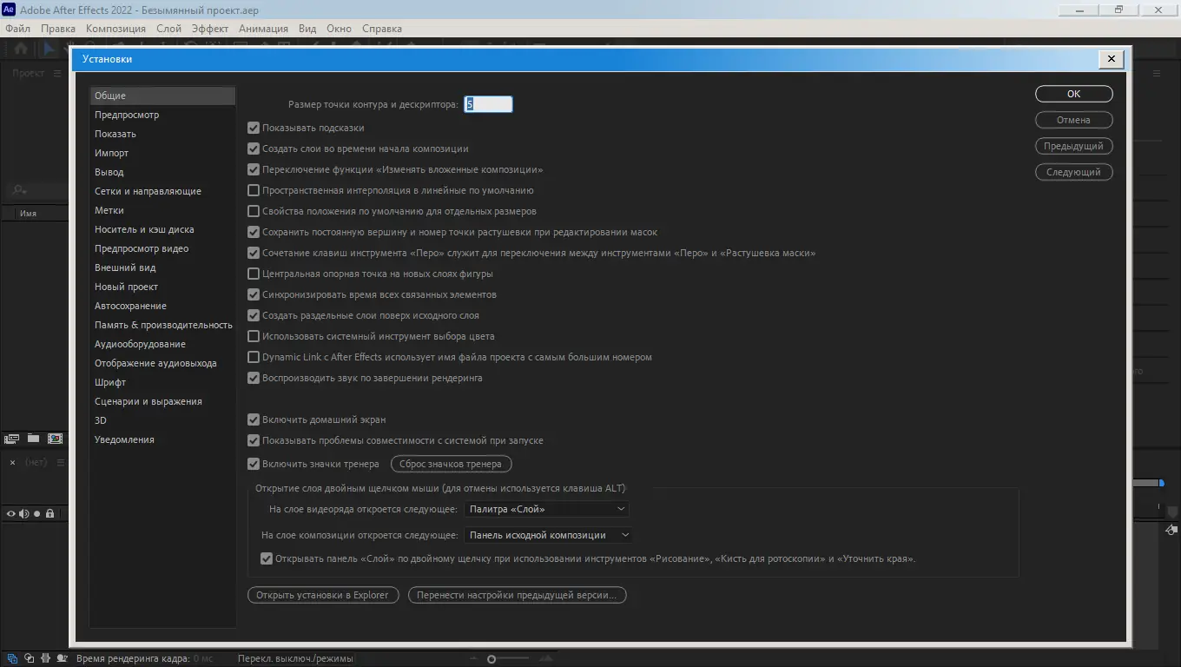The height and width of the screenshot is (667, 1181).
Task: Open the Окно menu
Action: coord(339,29)
